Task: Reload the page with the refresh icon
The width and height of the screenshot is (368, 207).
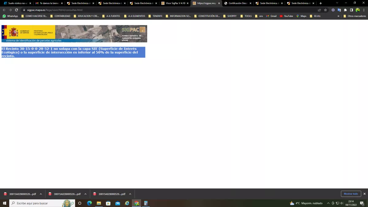Action: point(17,10)
